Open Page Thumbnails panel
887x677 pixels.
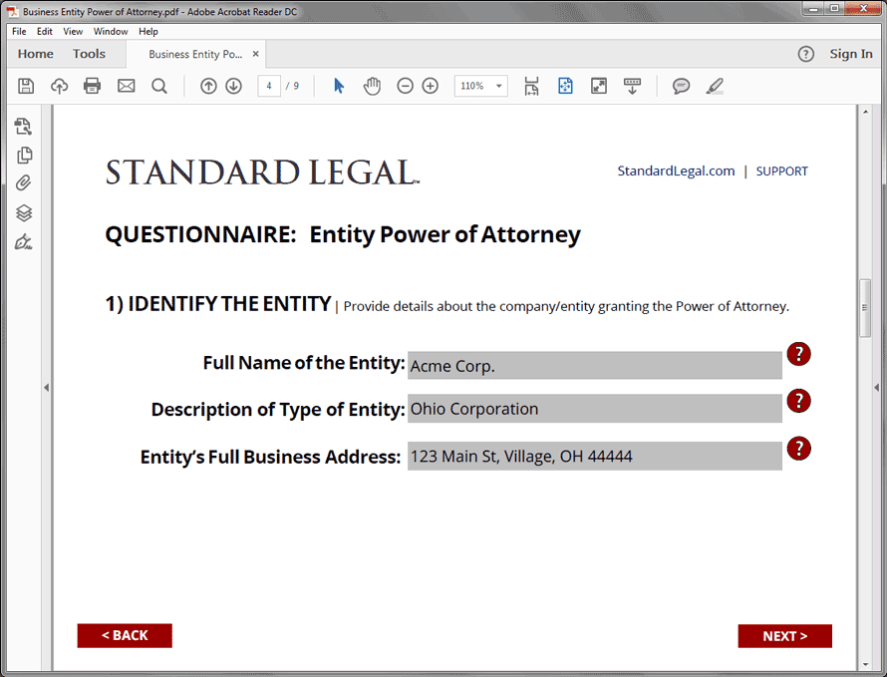pyautogui.click(x=24, y=156)
